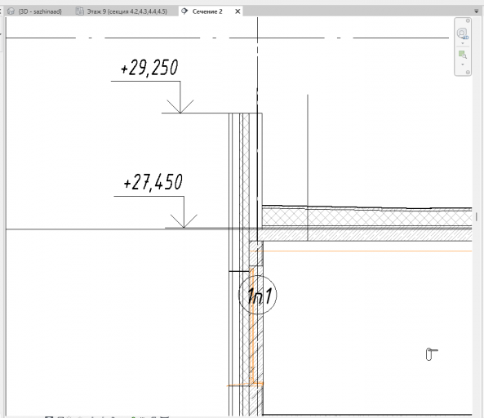Open the 2D steering wheel in navigation bar
Screen dimensions: 484x418
(x=463, y=33)
